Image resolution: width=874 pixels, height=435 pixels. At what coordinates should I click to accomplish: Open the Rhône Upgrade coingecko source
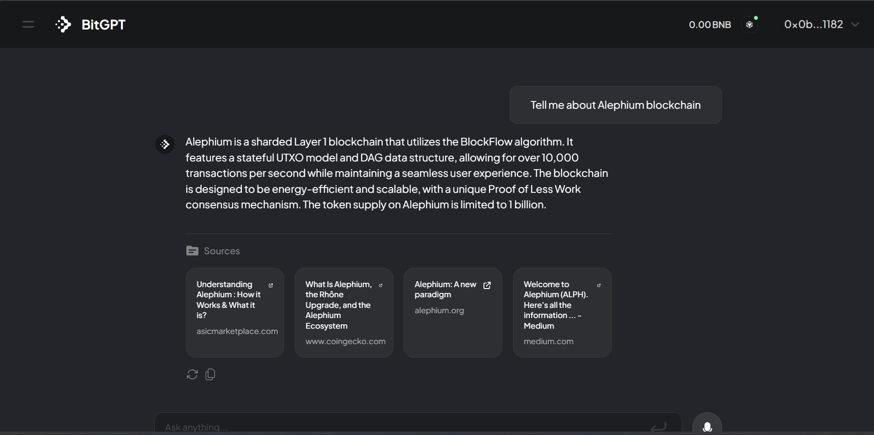coord(344,313)
